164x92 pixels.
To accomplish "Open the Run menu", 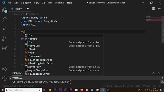I will pyautogui.click(x=50, y=3).
